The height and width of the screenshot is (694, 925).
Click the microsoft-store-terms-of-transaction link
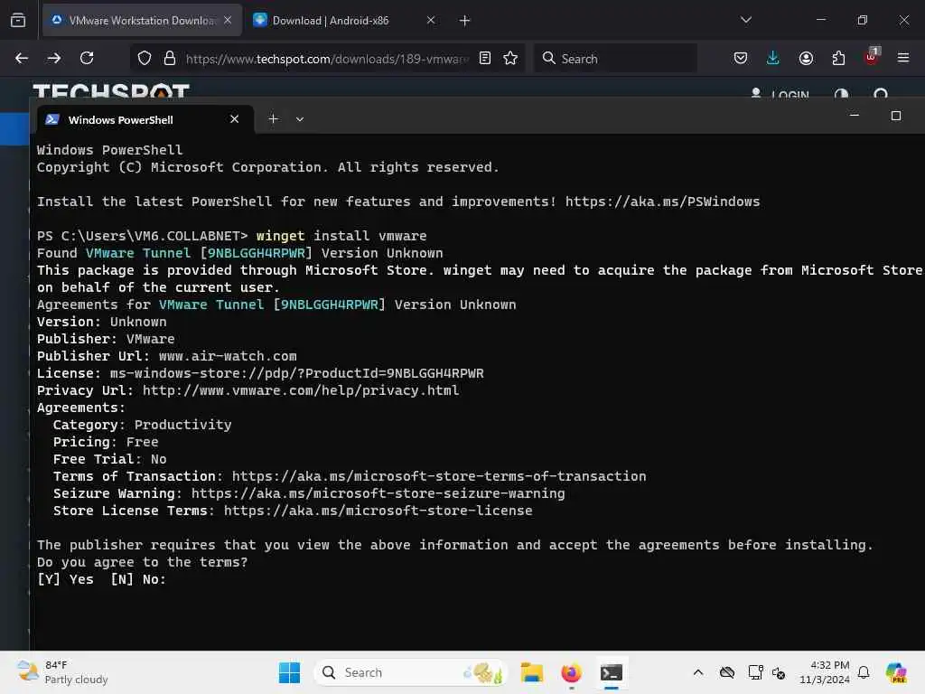[439, 476]
